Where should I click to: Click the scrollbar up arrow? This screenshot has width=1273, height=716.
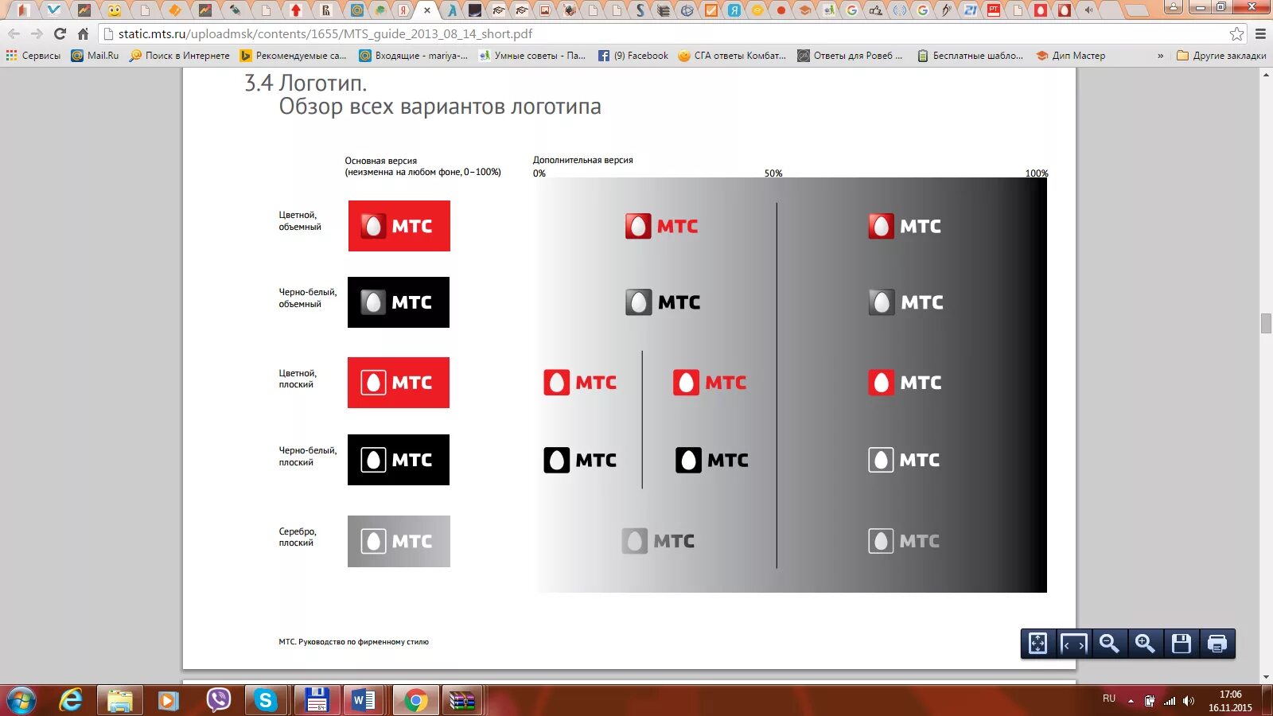point(1266,74)
